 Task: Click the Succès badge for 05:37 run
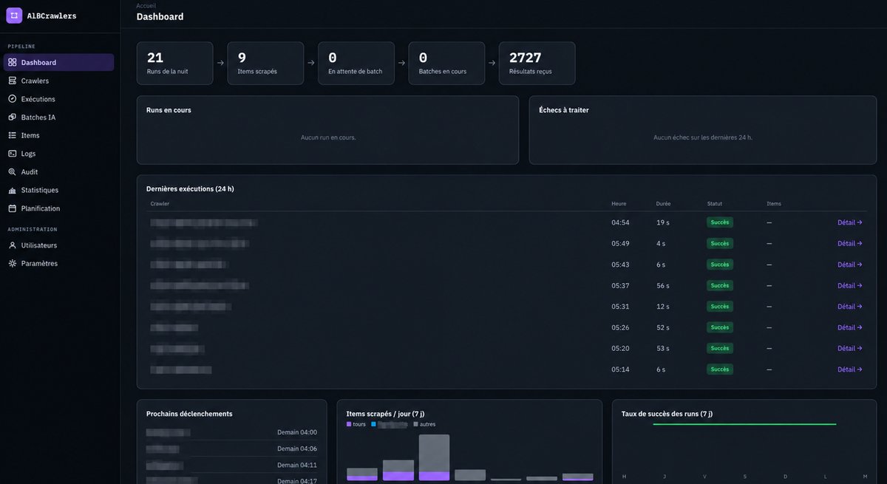pyautogui.click(x=720, y=285)
